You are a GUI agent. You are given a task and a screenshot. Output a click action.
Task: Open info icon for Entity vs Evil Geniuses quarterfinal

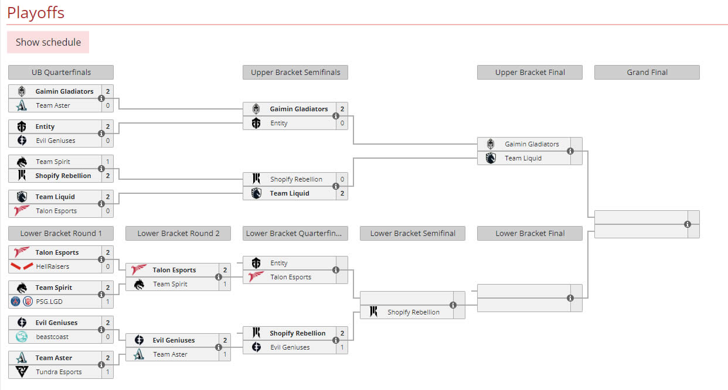tap(101, 134)
